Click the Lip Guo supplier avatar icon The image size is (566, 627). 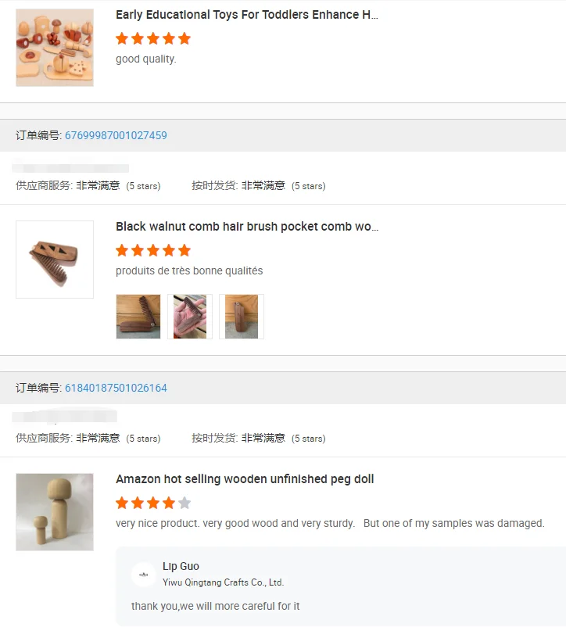pos(144,575)
